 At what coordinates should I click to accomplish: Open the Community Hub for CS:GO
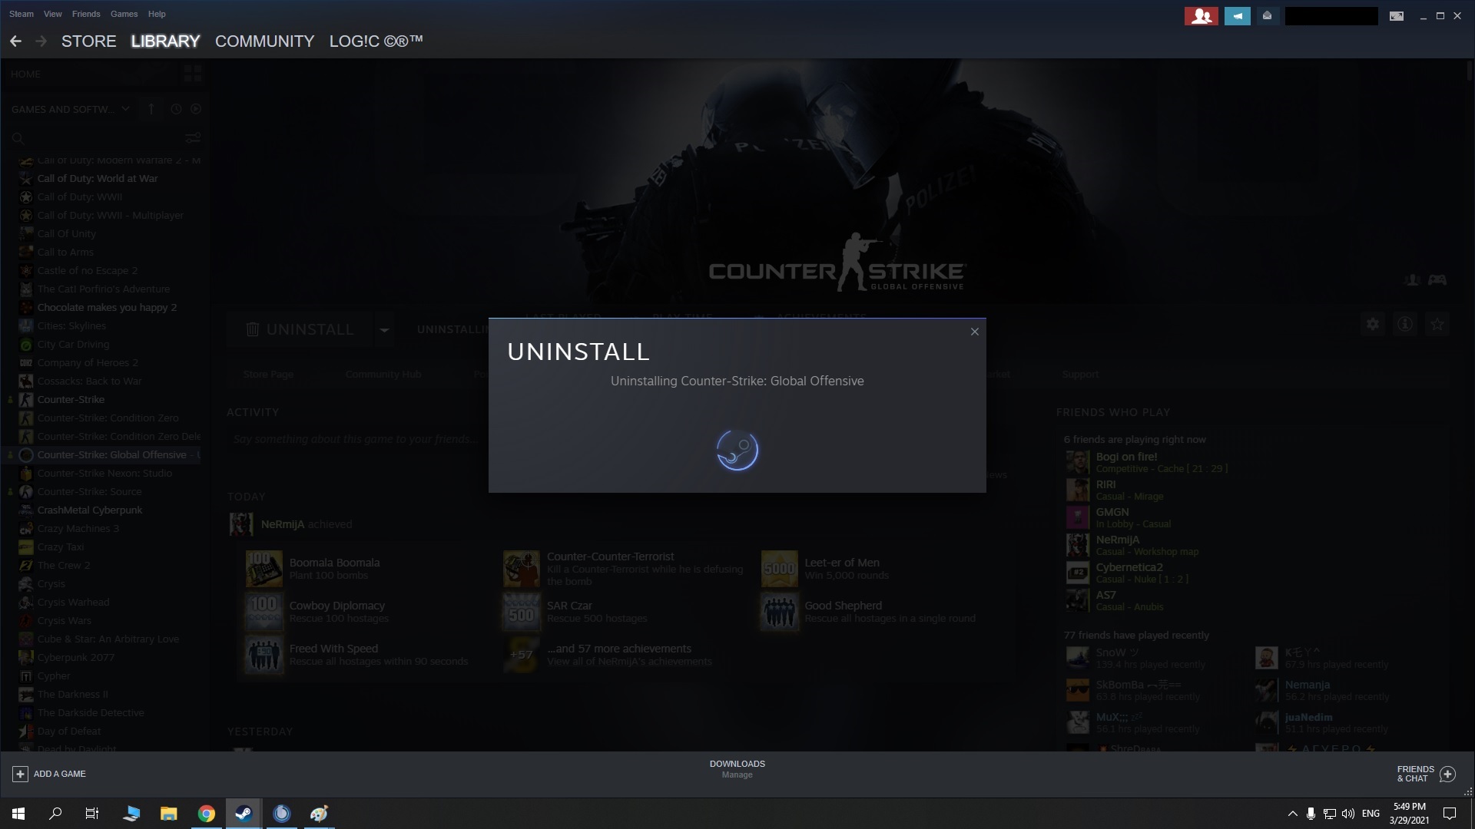pyautogui.click(x=383, y=375)
